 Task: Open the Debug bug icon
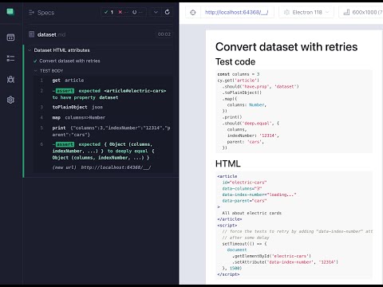tap(10, 79)
